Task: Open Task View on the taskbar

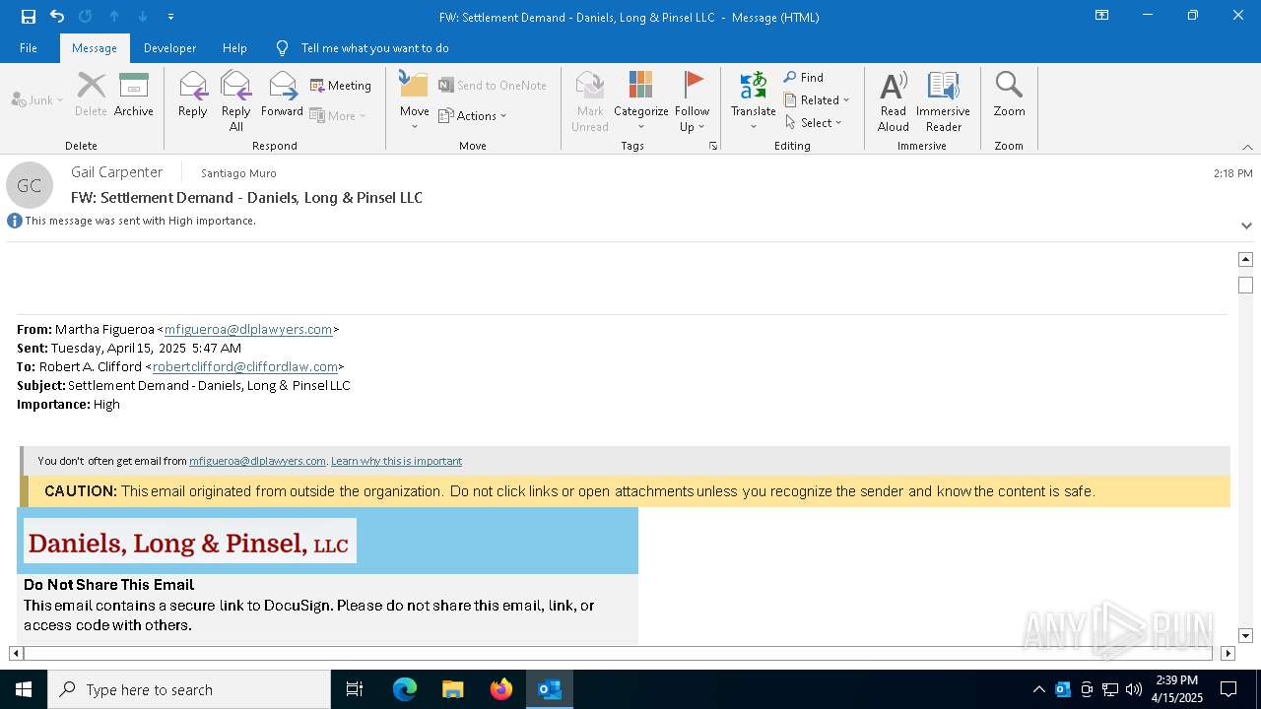Action: 355,689
